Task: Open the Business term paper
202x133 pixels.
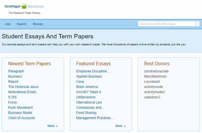Action: [15, 76]
